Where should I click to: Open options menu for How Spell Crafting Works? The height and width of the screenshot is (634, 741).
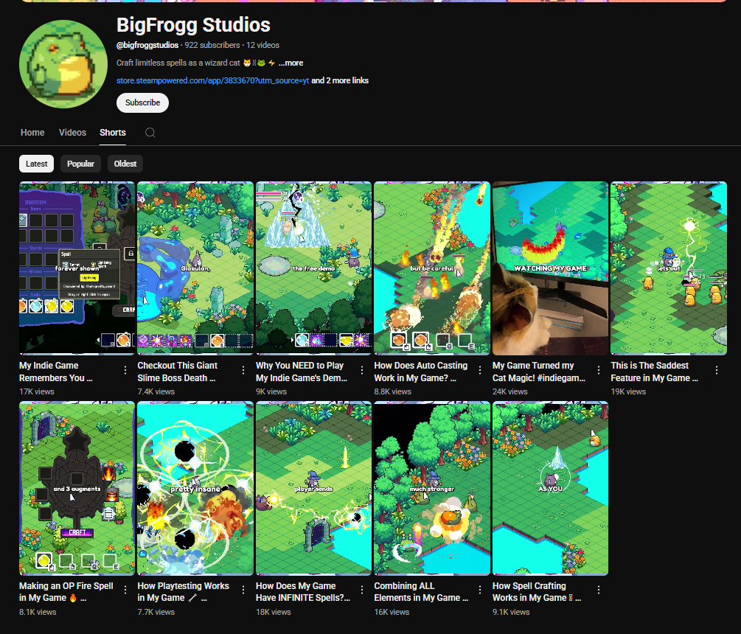[599, 590]
